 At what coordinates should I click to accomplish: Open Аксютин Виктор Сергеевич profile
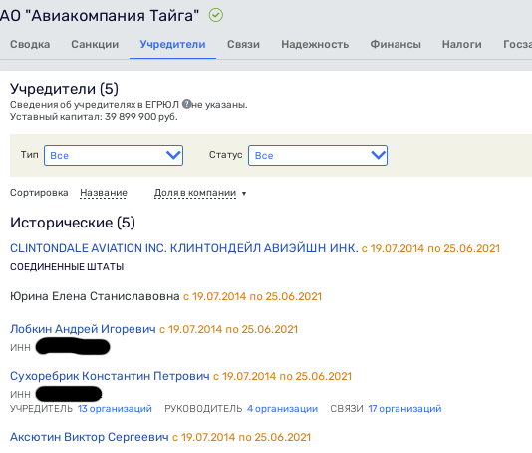pos(90,437)
